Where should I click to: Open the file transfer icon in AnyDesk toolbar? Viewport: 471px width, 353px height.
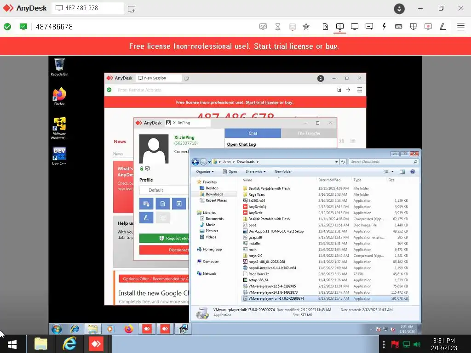click(325, 27)
